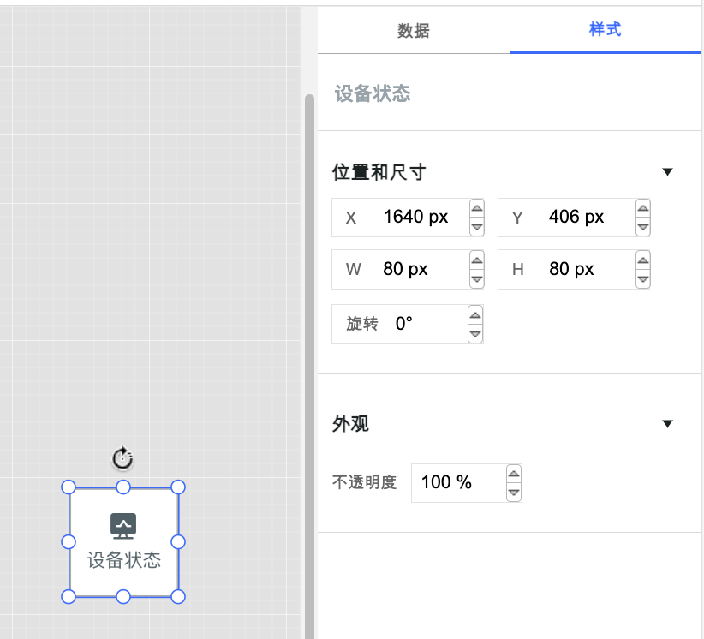Click the 位置和尺寸 section header

click(379, 172)
